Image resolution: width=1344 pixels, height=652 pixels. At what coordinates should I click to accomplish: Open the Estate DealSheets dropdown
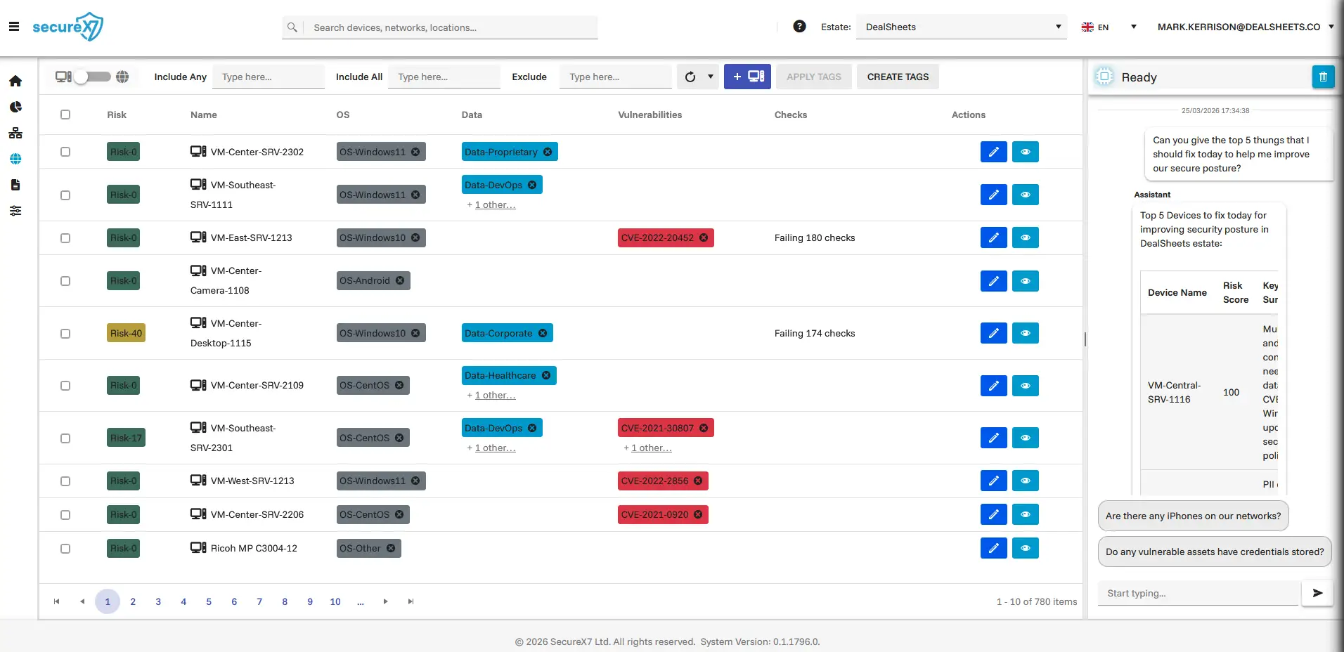tap(961, 27)
